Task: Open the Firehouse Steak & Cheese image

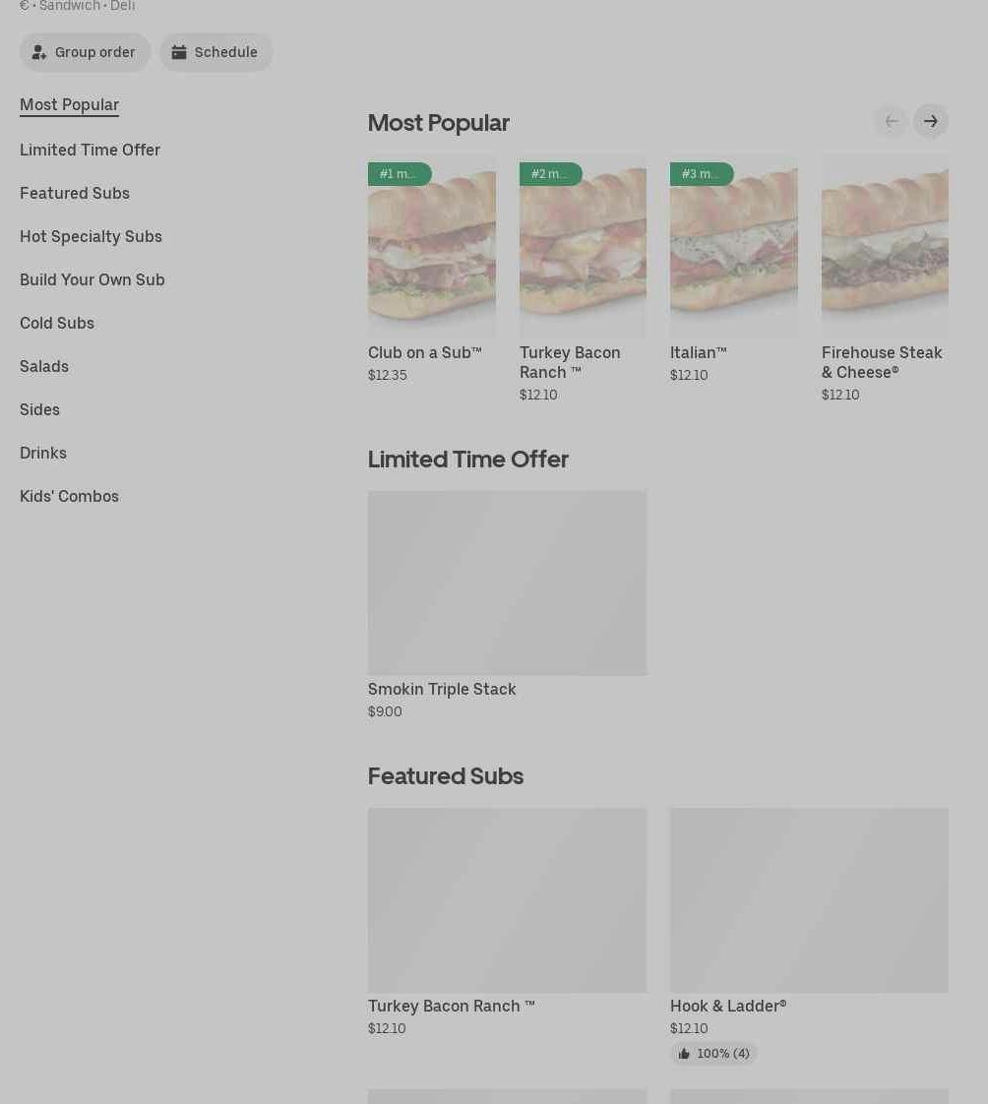Action: [885, 246]
